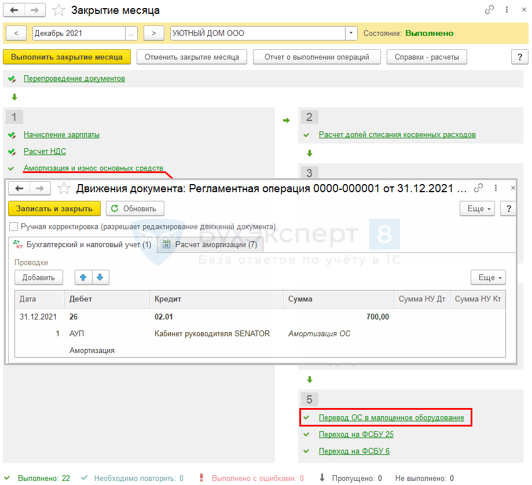Add Закрытие месяца to favorites with star
Image resolution: width=532 pixels, height=485 pixels.
[x=58, y=10]
